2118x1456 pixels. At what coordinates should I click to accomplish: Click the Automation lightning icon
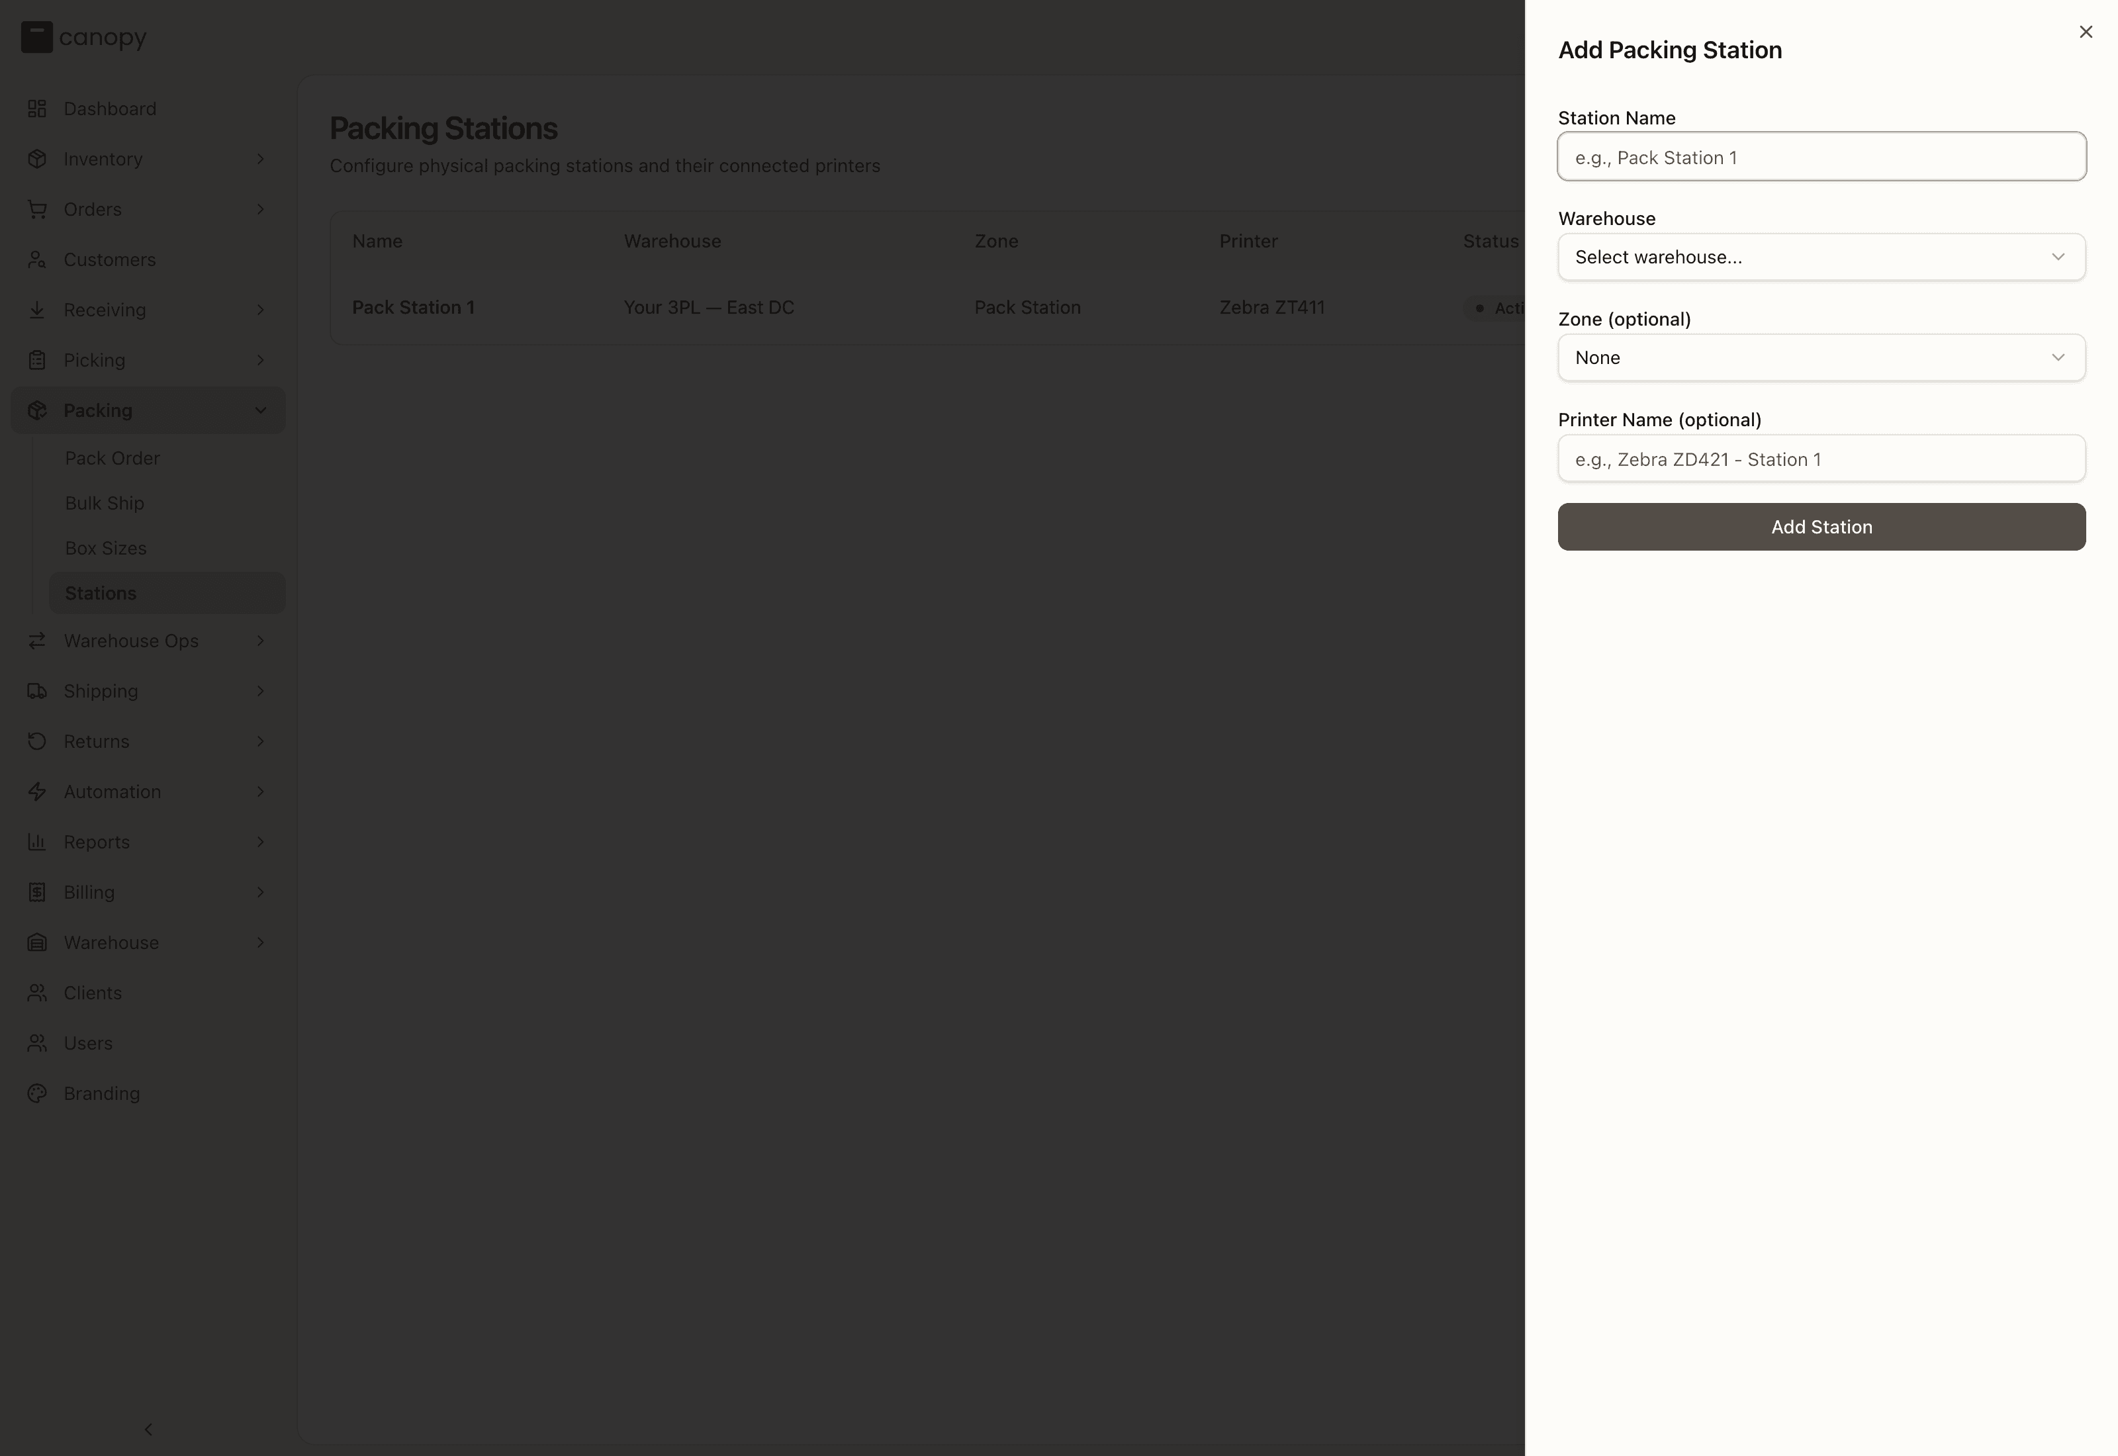pos(36,792)
